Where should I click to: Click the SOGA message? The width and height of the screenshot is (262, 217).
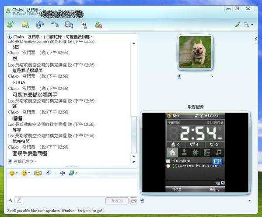coord(19,82)
